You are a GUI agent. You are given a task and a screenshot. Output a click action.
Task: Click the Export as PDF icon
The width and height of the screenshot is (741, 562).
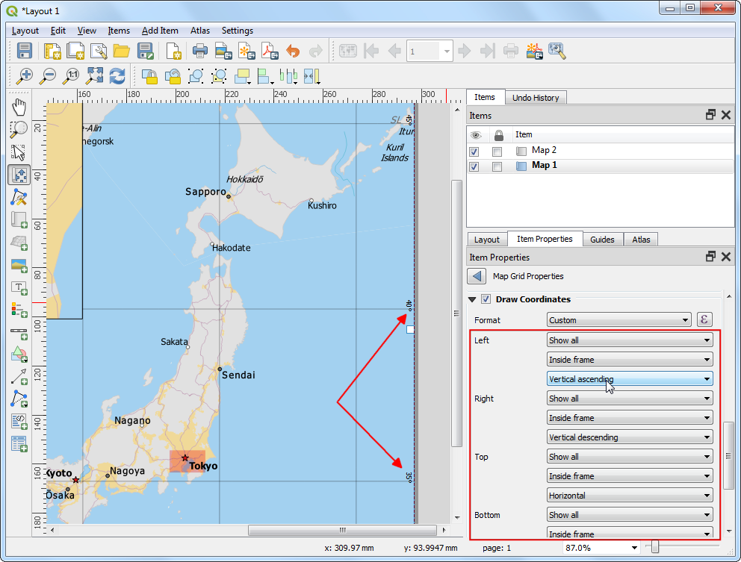(269, 51)
